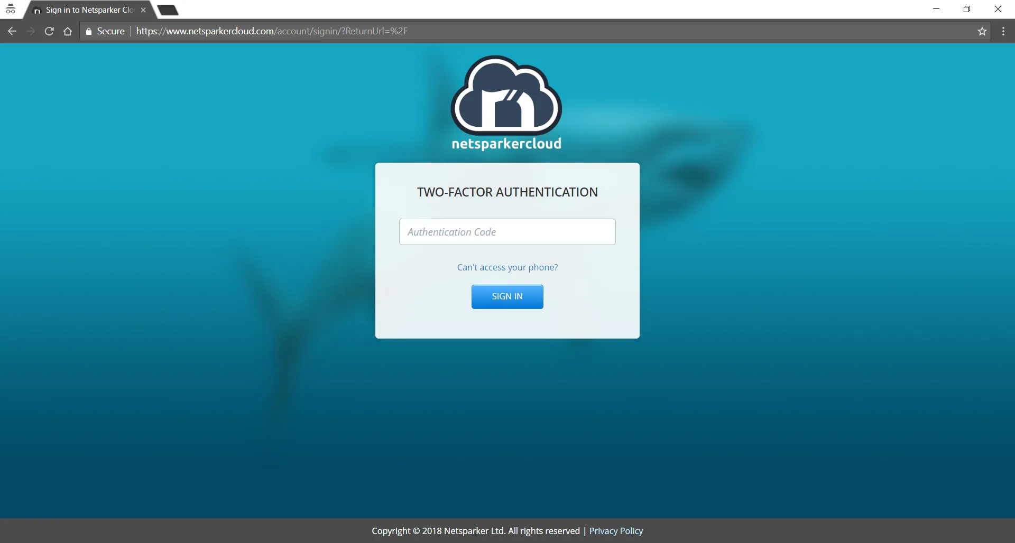
Task: Click the address bar URL
Action: tap(272, 31)
